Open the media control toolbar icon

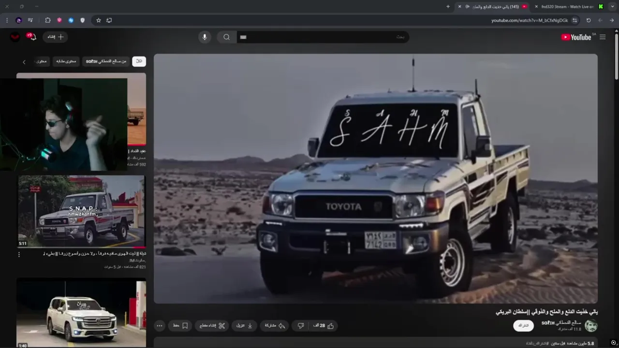point(30,20)
